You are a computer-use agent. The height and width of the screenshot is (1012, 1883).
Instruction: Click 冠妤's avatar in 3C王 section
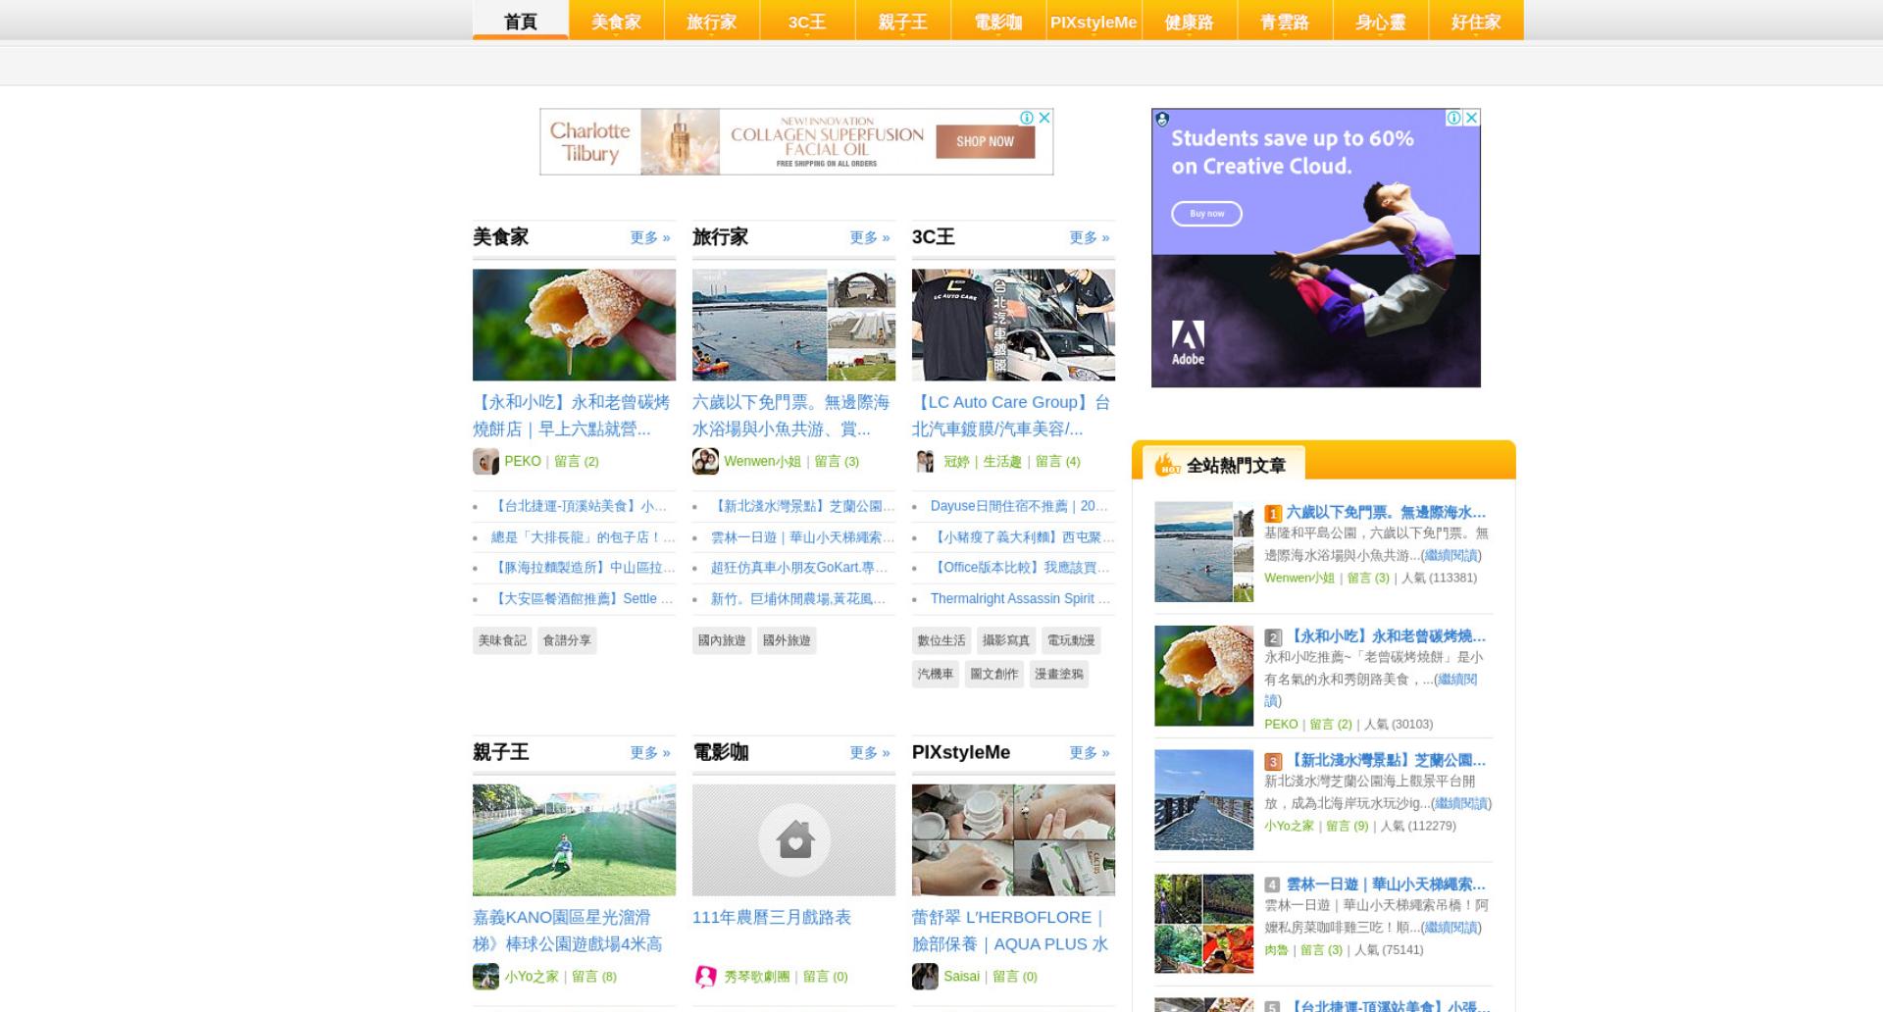point(925,461)
